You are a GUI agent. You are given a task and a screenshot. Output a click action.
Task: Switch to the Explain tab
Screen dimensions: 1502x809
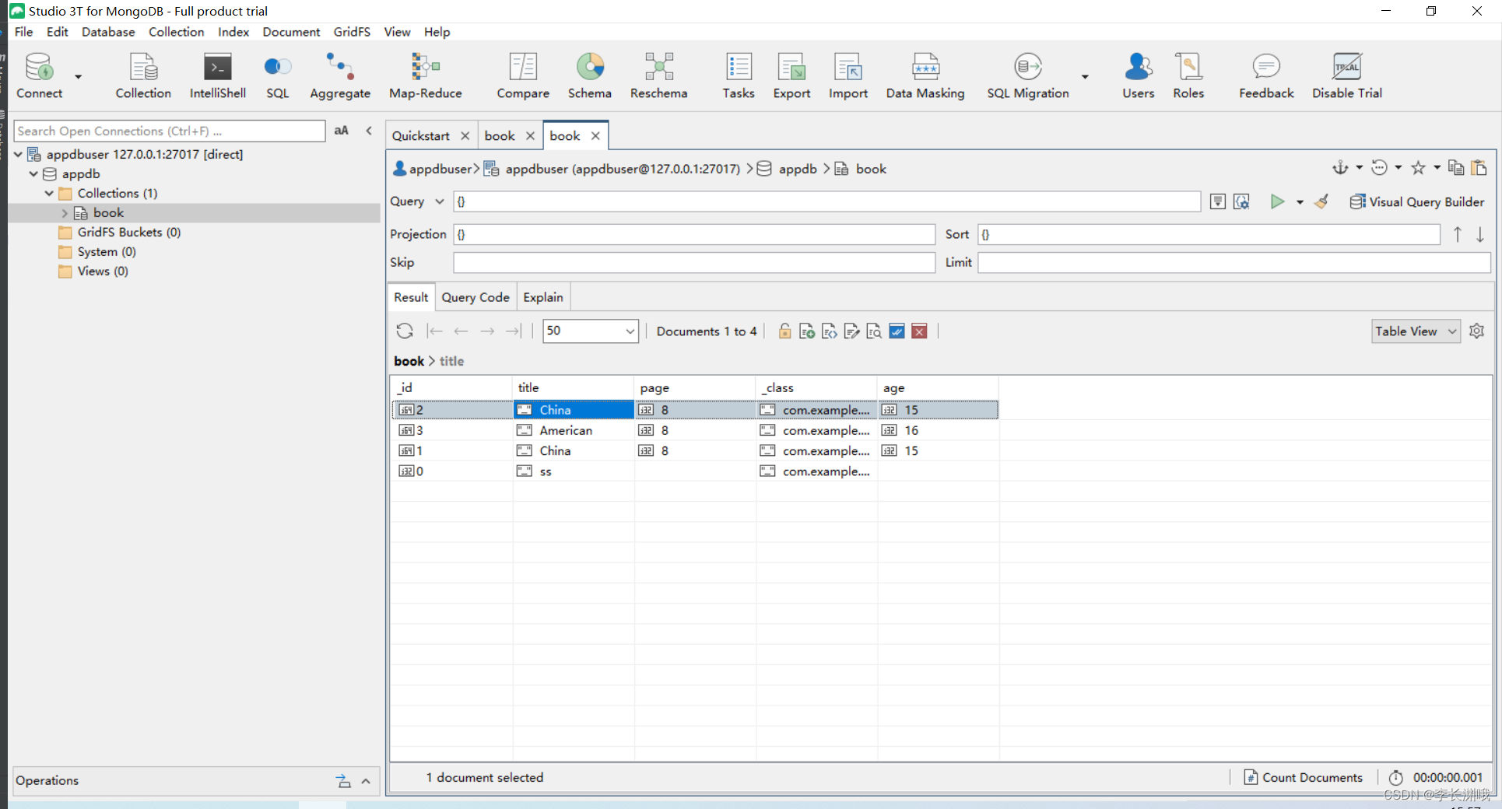(x=543, y=297)
